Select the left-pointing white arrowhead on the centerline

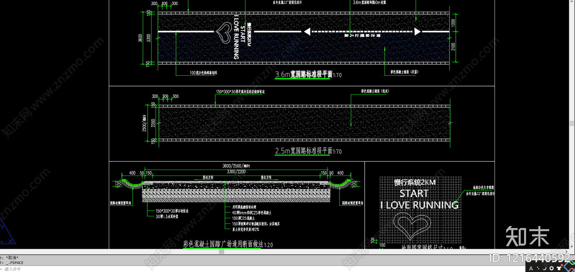(307, 32)
